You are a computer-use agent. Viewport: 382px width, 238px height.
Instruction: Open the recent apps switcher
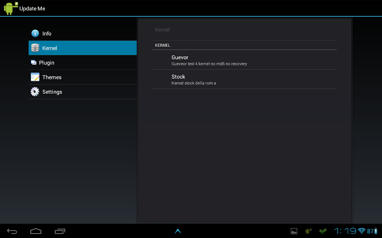(x=60, y=231)
